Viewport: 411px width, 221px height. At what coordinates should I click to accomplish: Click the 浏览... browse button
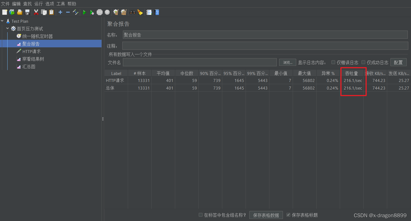[x=288, y=62]
